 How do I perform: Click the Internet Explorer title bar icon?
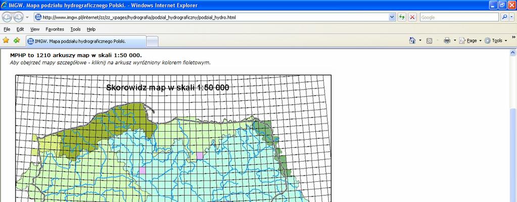click(4, 5)
